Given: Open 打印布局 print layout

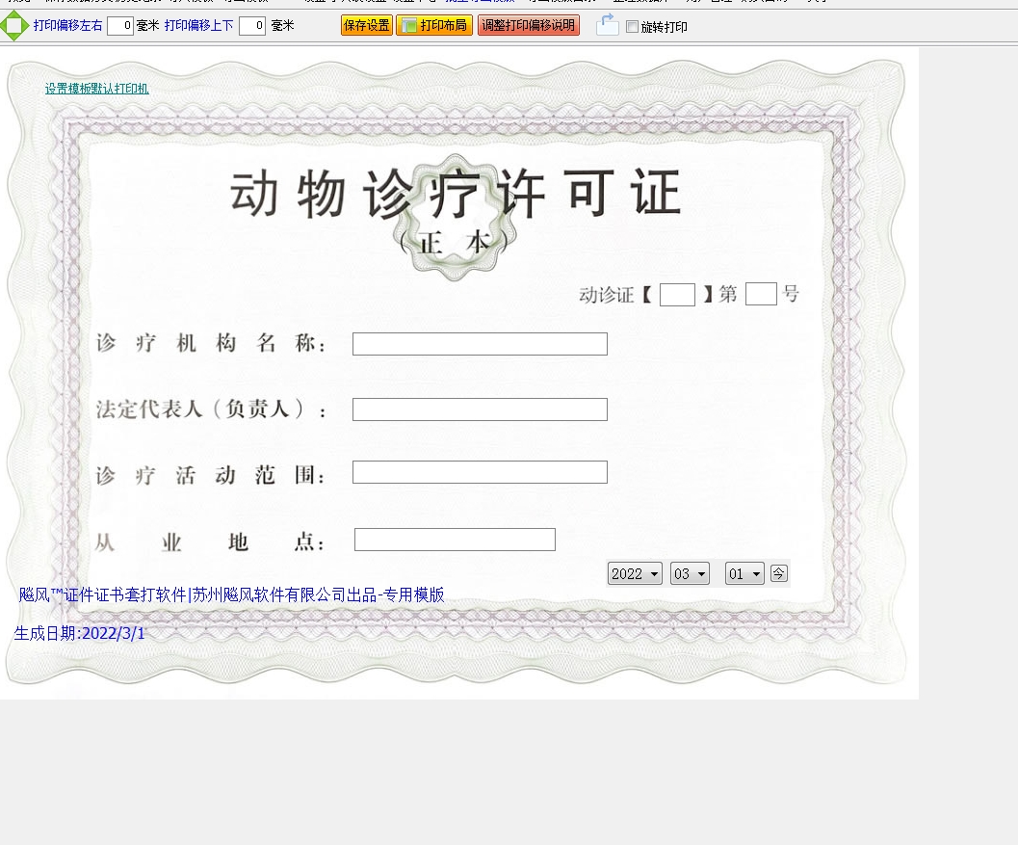Looking at the screenshot, I should pos(434,26).
